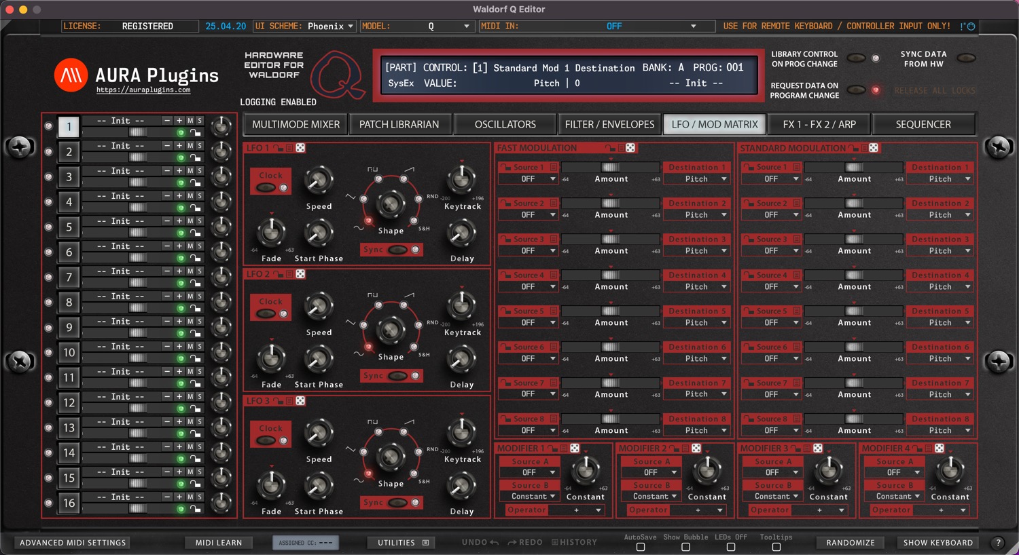
Task: Open Modifier 1 Source A dropdown
Action: click(x=529, y=473)
